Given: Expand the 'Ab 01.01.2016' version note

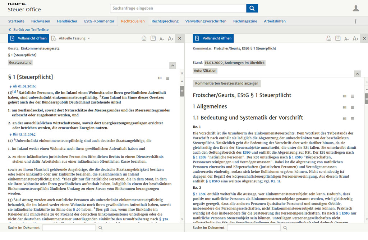Looking at the screenshot, I should (23, 86).
